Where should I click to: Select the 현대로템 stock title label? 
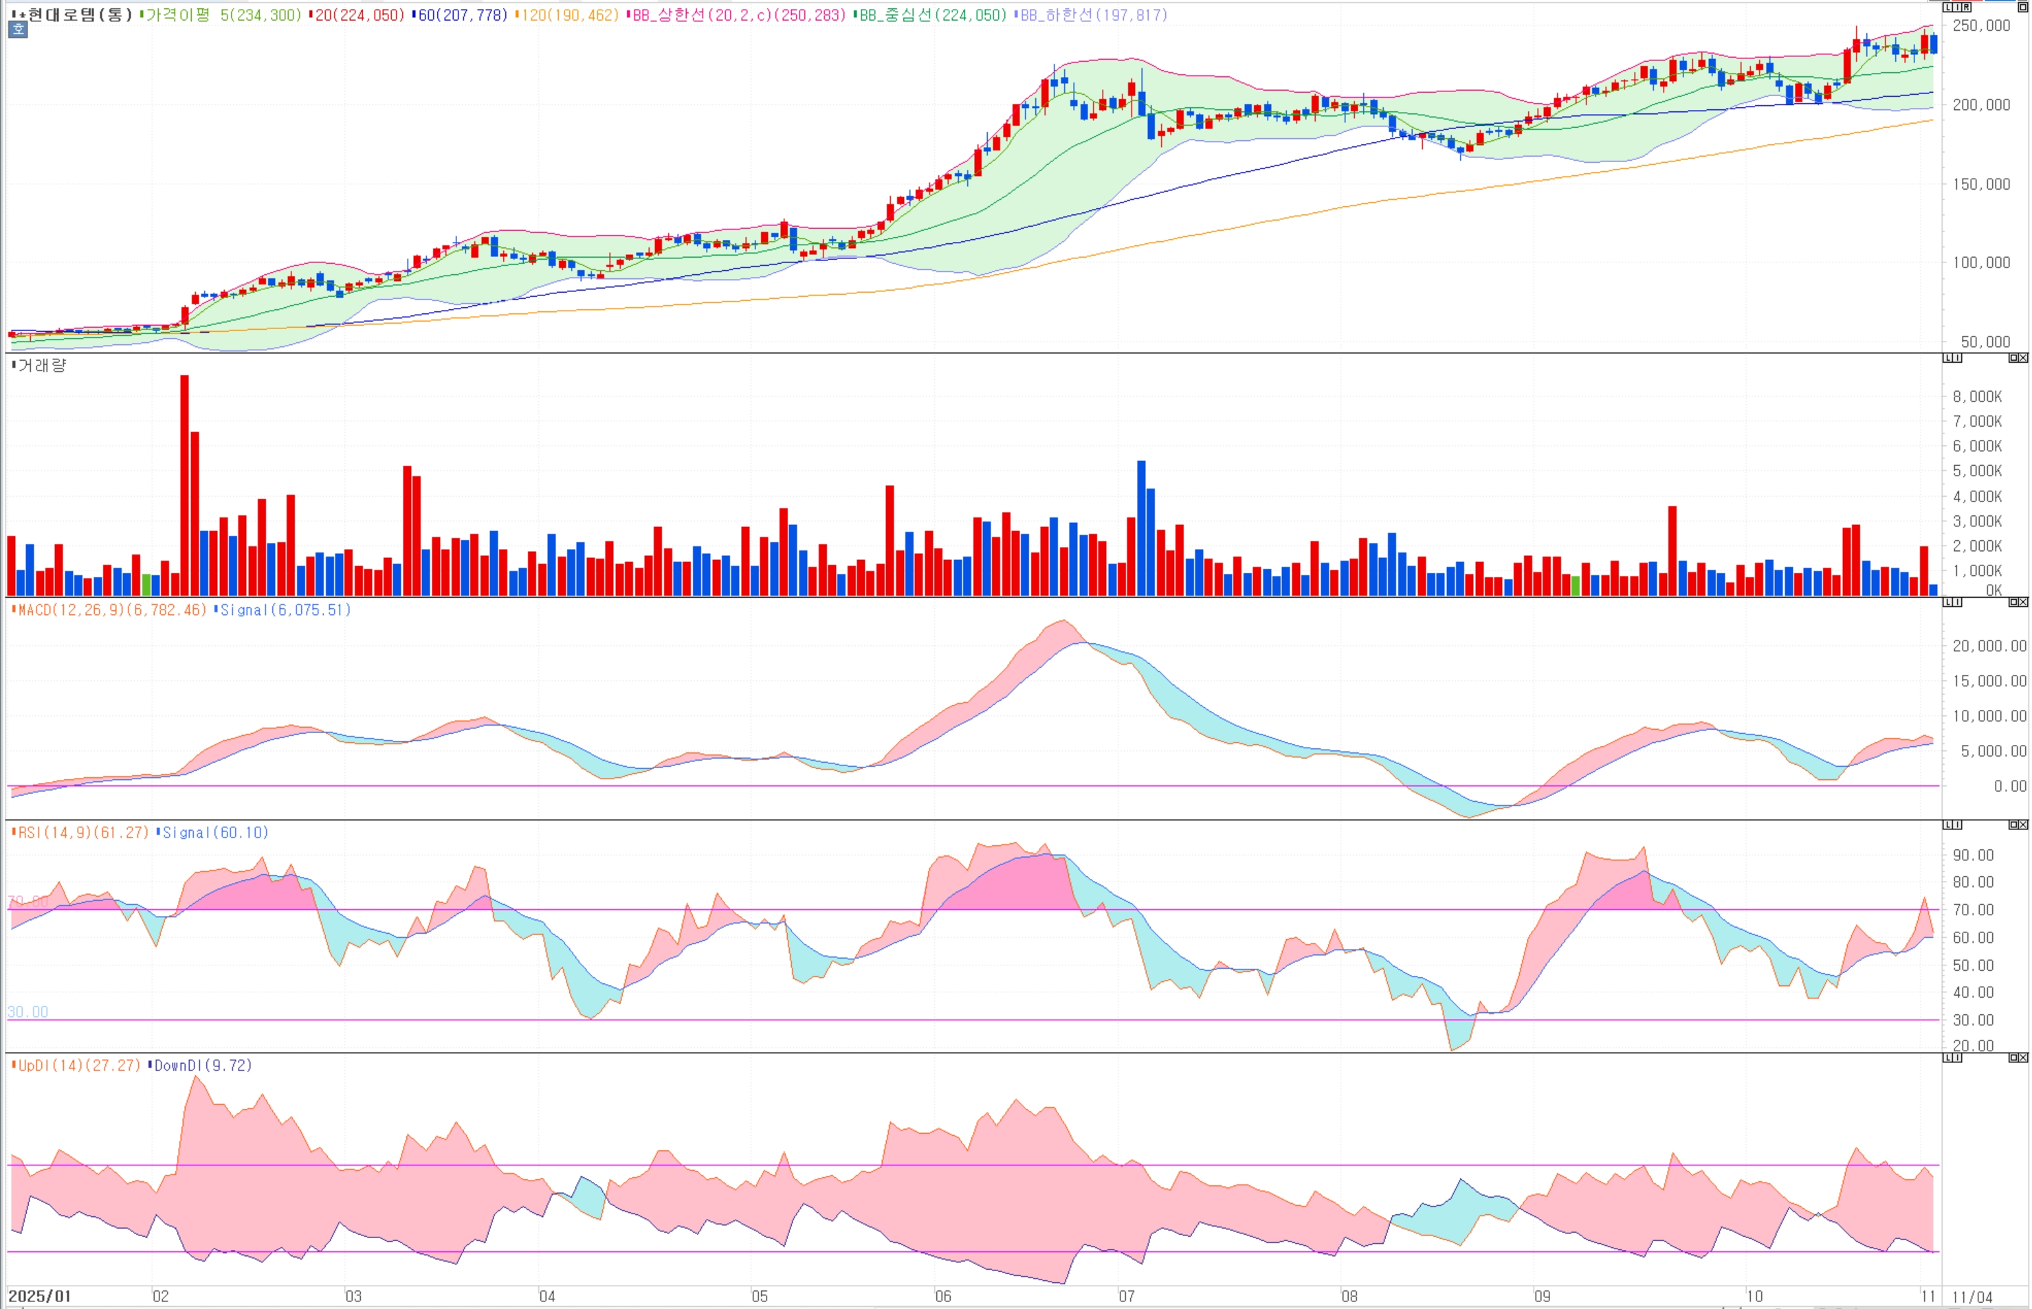(x=79, y=14)
